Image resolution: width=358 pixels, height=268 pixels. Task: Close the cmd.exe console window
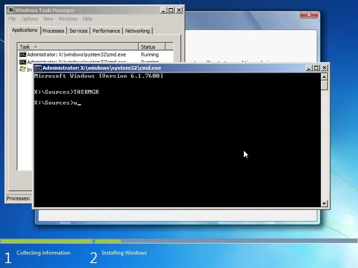[324, 68]
